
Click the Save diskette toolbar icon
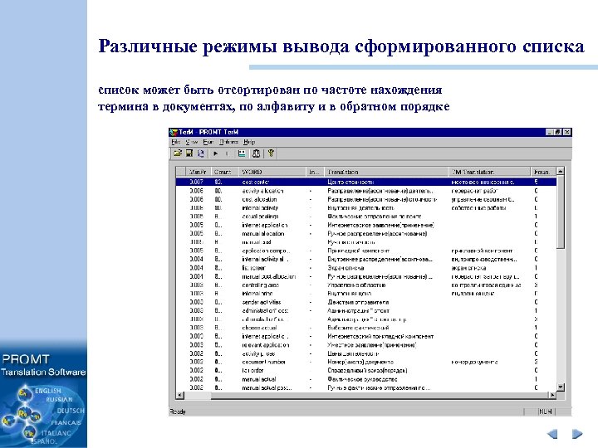[189, 153]
